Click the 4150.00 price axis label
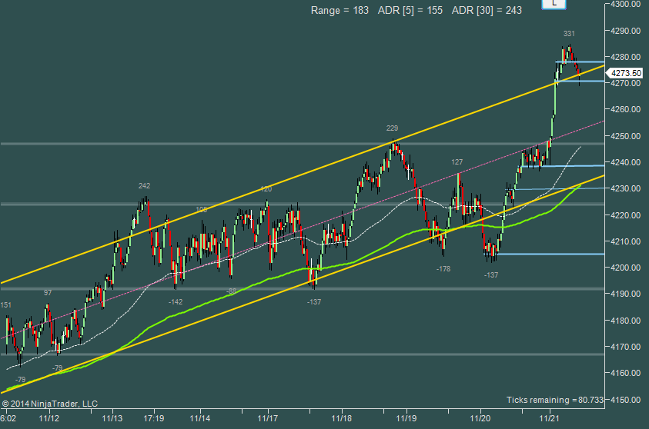 625,400
